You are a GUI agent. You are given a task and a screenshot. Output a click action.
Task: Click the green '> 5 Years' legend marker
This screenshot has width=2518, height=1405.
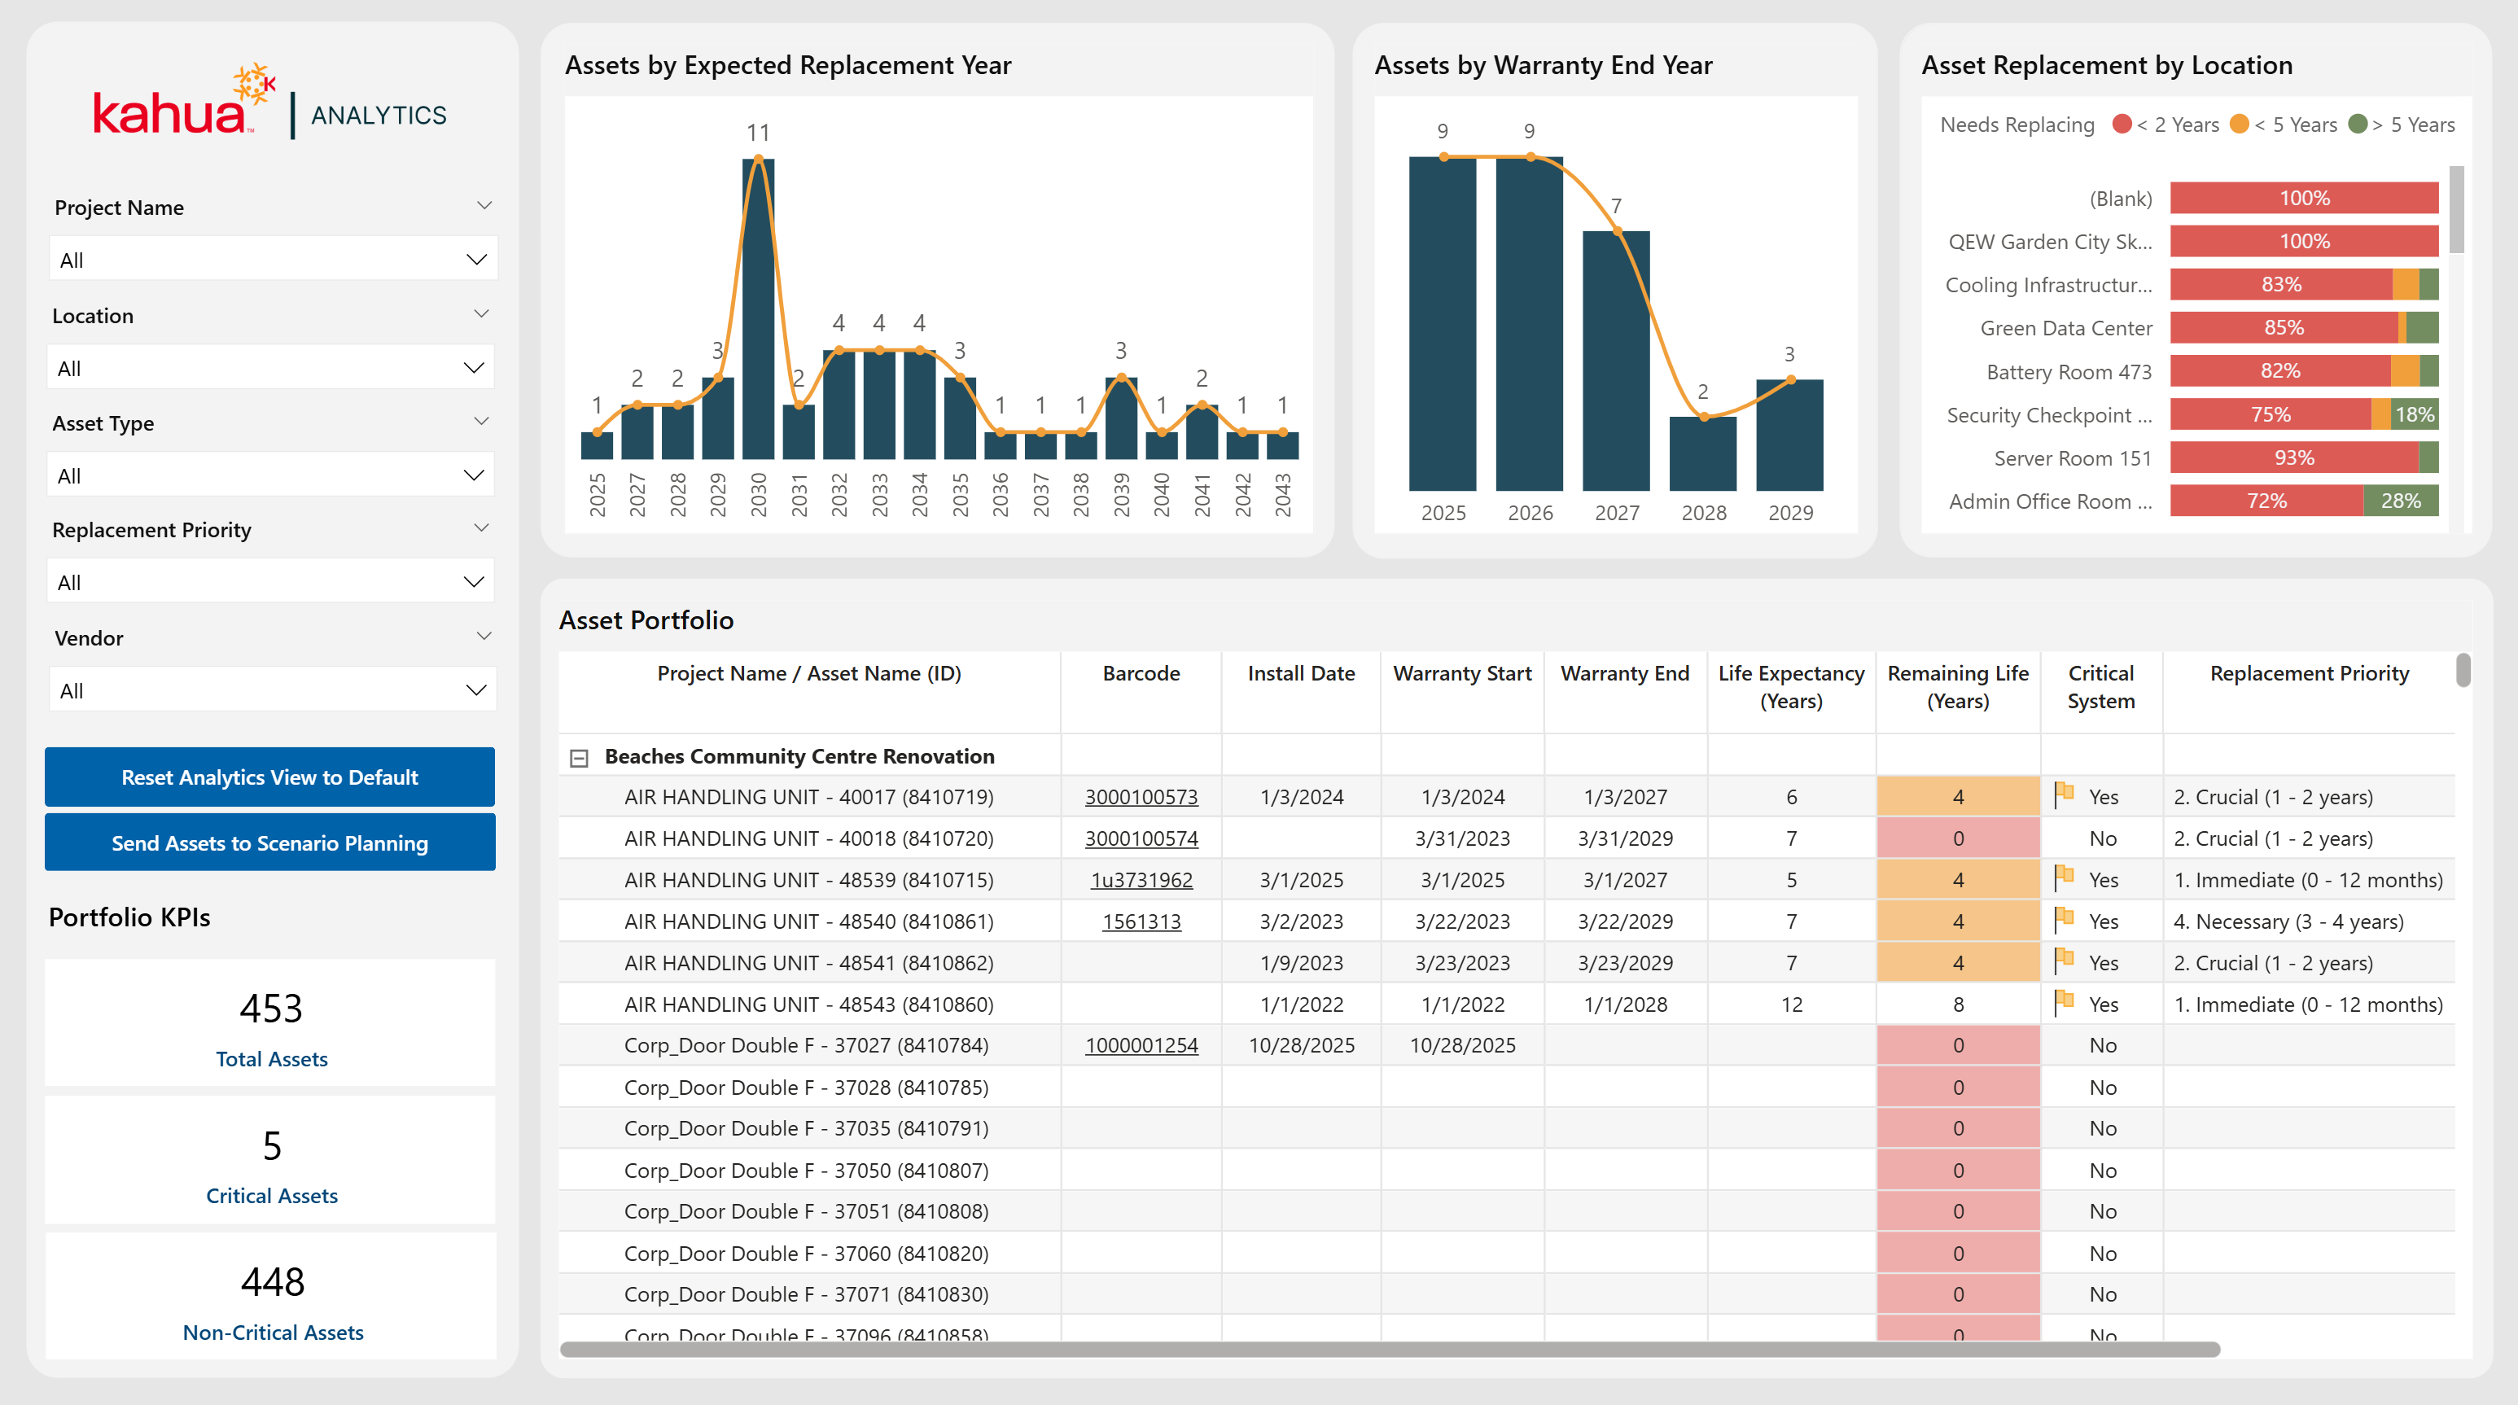click(2358, 125)
